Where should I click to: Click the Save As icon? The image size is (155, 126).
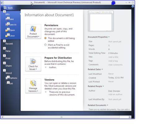pyautogui.click(x=7, y=24)
